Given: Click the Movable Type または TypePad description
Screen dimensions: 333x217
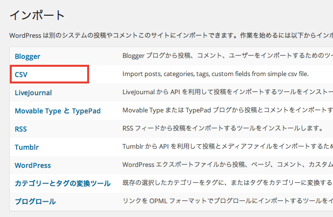Looking at the screenshot, I should tap(228, 110).
